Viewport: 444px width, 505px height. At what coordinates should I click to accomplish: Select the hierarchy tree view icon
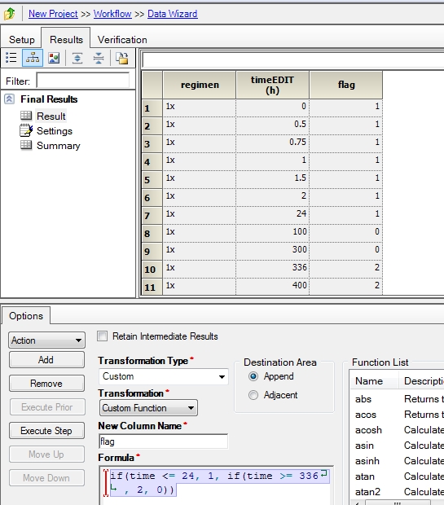pyautogui.click(x=33, y=58)
